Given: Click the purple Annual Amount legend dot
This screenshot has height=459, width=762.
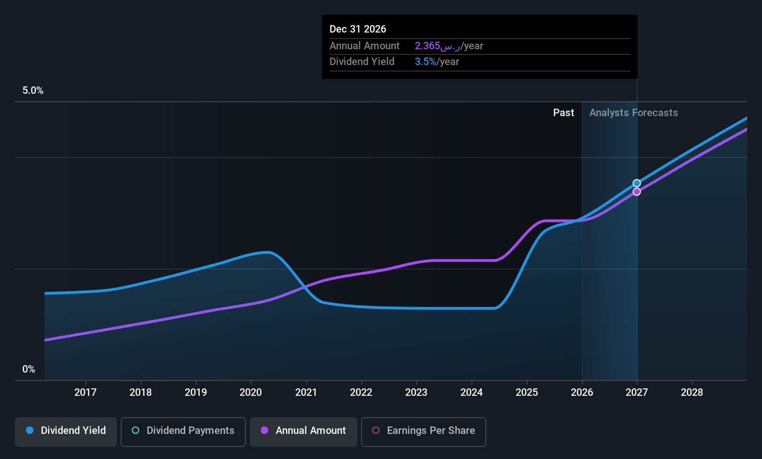Looking at the screenshot, I should pos(265,431).
